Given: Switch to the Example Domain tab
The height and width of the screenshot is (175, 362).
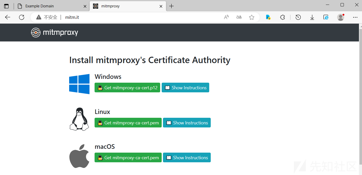Looking at the screenshot, I should point(51,6).
